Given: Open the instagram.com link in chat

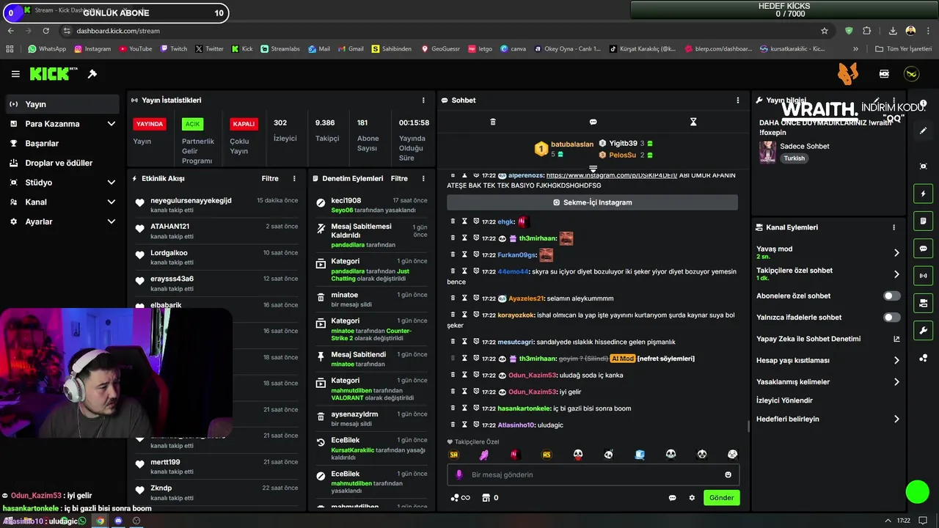Looking at the screenshot, I should [x=612, y=176].
